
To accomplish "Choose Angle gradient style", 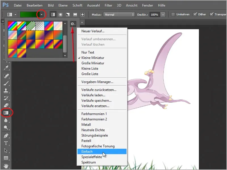I will (68, 14).
